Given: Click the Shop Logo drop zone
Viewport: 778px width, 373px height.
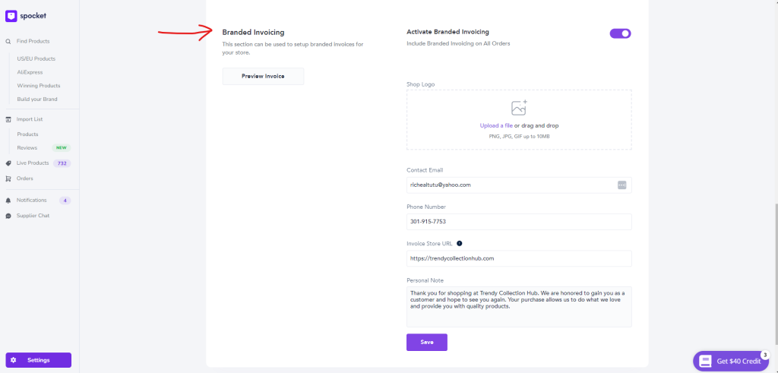Looking at the screenshot, I should 519,120.
